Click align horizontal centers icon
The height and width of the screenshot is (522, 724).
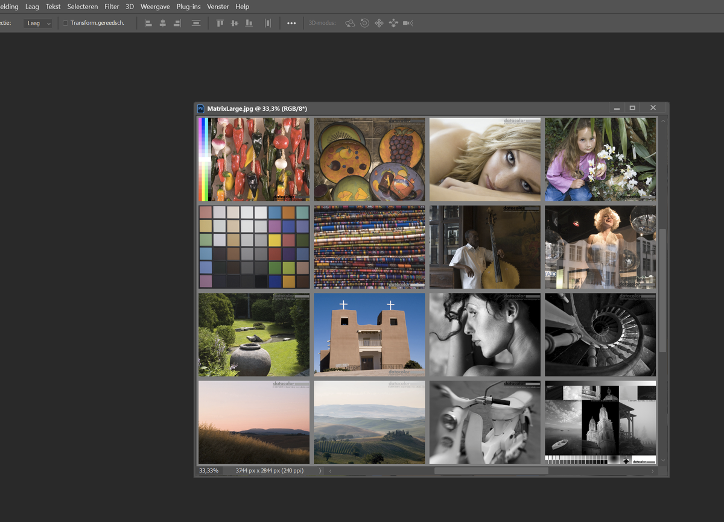(x=163, y=24)
